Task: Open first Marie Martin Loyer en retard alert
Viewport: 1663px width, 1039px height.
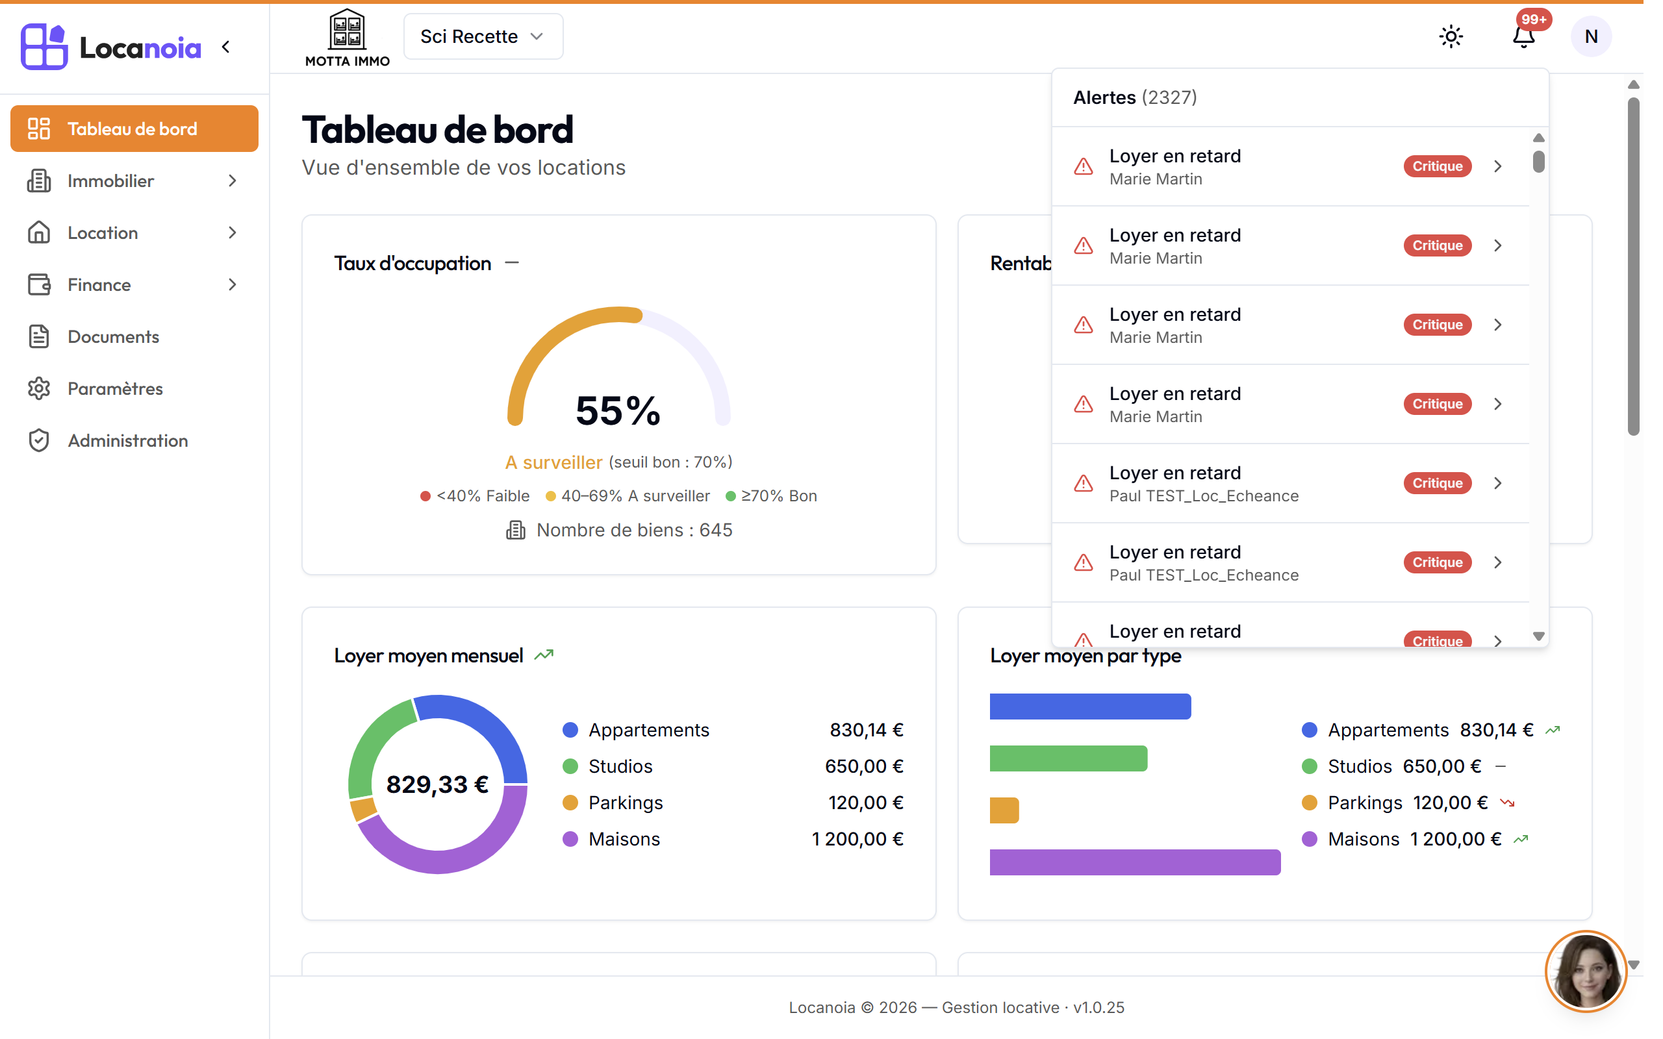Action: coord(1291,166)
